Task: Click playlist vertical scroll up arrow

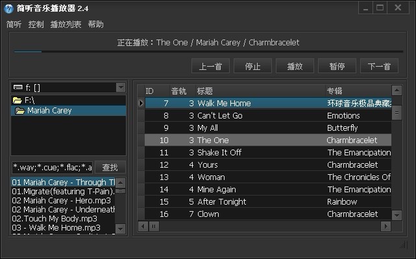Action: point(397,90)
